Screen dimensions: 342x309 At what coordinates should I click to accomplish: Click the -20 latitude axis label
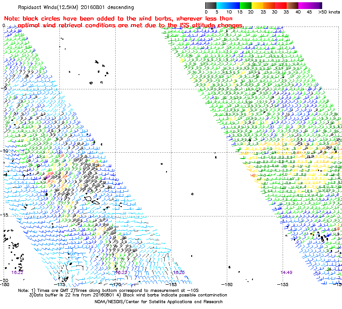tap(4, 280)
